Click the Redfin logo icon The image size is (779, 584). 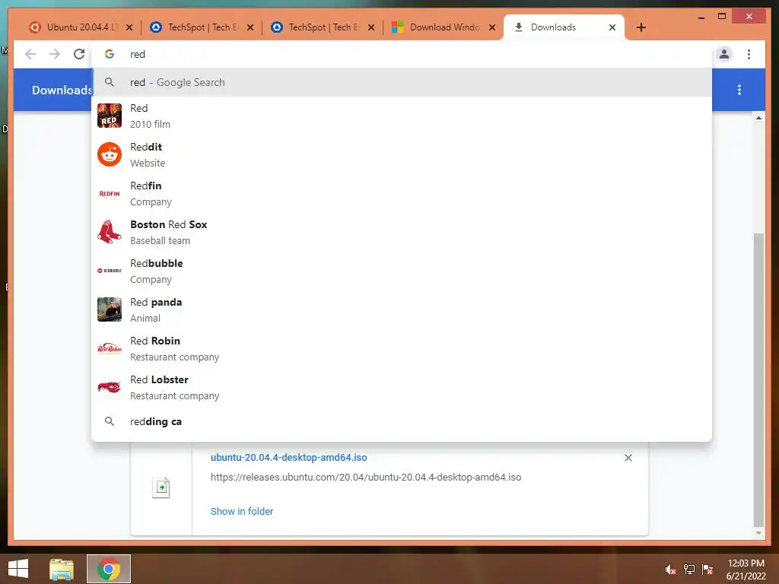click(110, 193)
